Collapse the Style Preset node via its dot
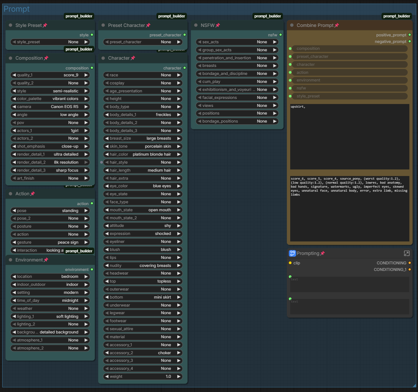 pos(11,25)
